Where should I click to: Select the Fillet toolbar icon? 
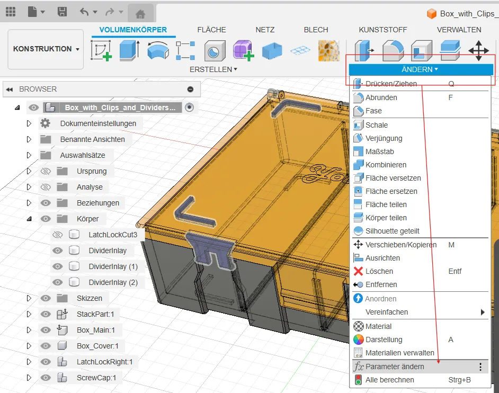[393, 50]
